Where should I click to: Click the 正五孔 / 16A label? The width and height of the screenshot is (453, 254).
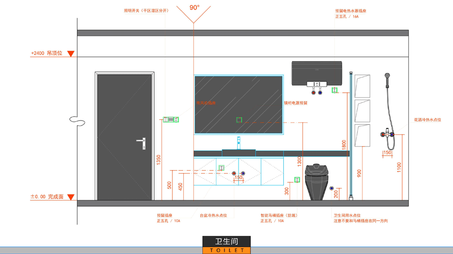coord(347,17)
